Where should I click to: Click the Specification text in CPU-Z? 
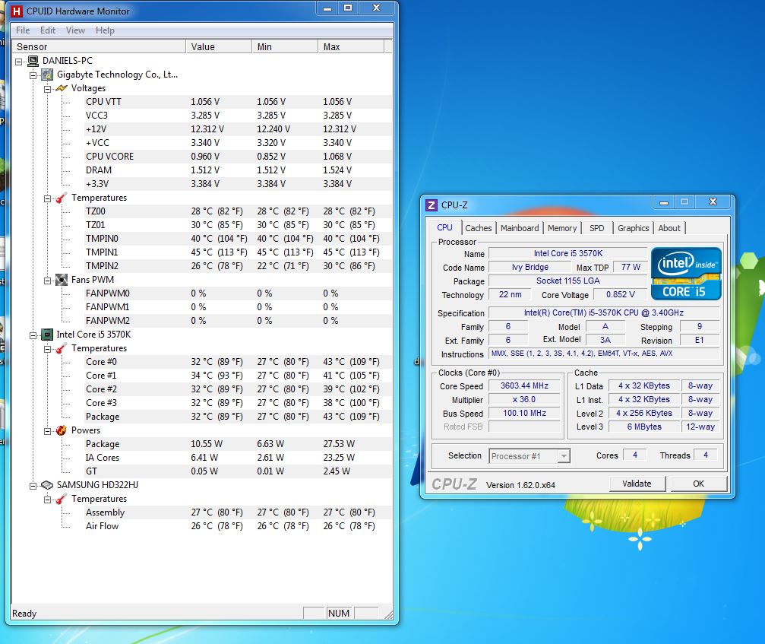604,312
